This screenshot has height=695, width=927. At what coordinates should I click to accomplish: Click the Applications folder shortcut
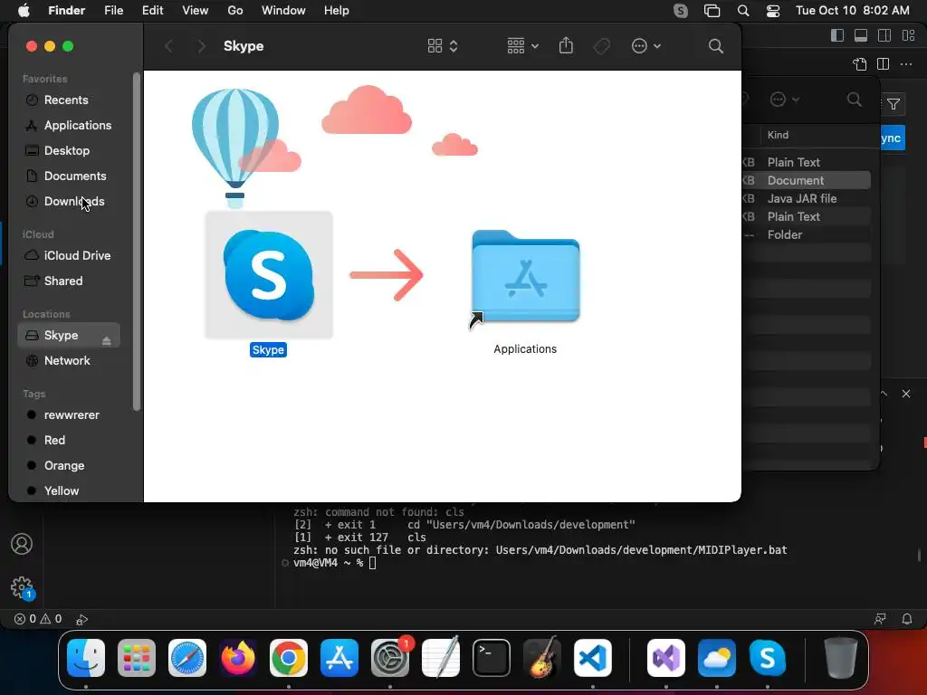[526, 277]
